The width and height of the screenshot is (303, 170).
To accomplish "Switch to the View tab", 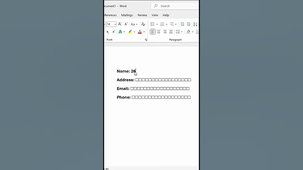I will (155, 15).
